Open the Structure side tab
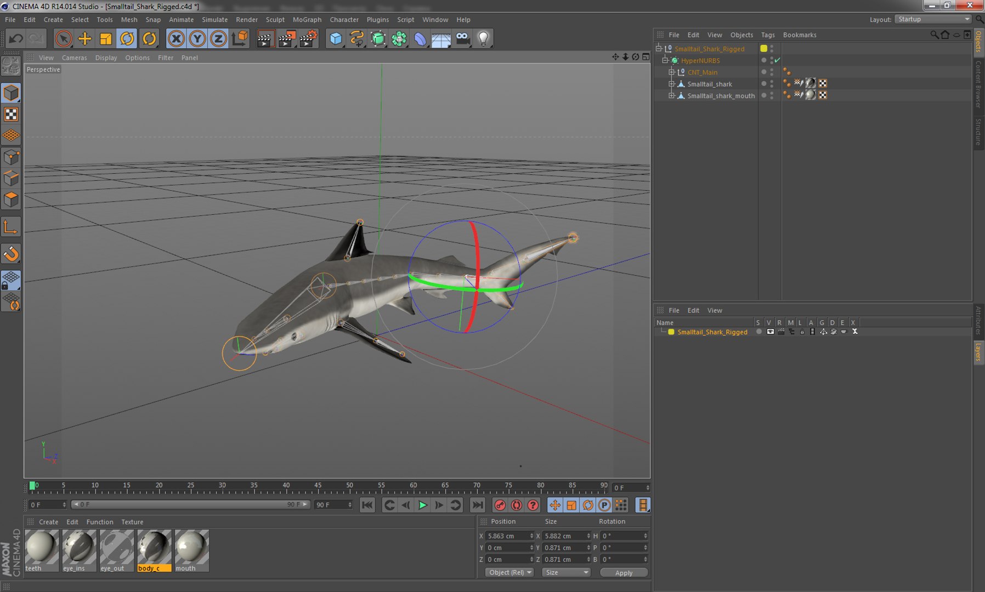Screen dimensions: 985x592 [978, 132]
